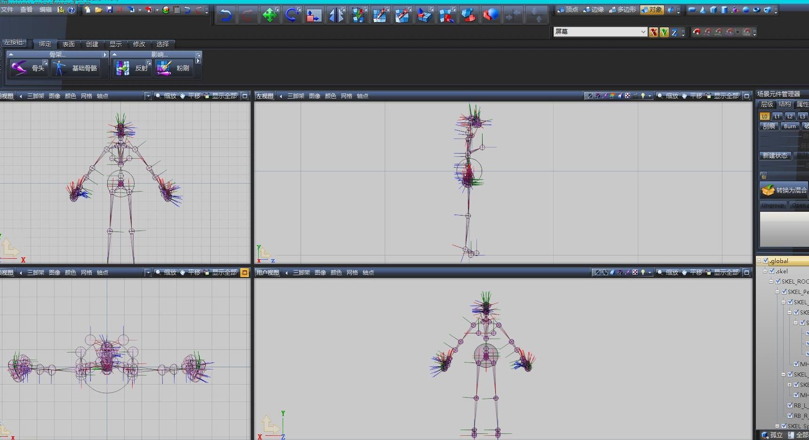Image resolution: width=809 pixels, height=440 pixels.
Task: Collapse the .global tree node
Action: [759, 261]
